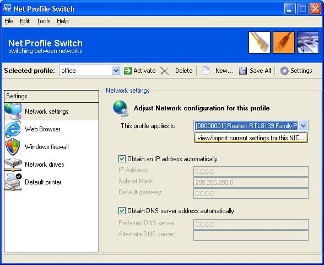The image size is (324, 265).
Task: Click the Subnet Mask input field
Action: pyautogui.click(x=251, y=183)
